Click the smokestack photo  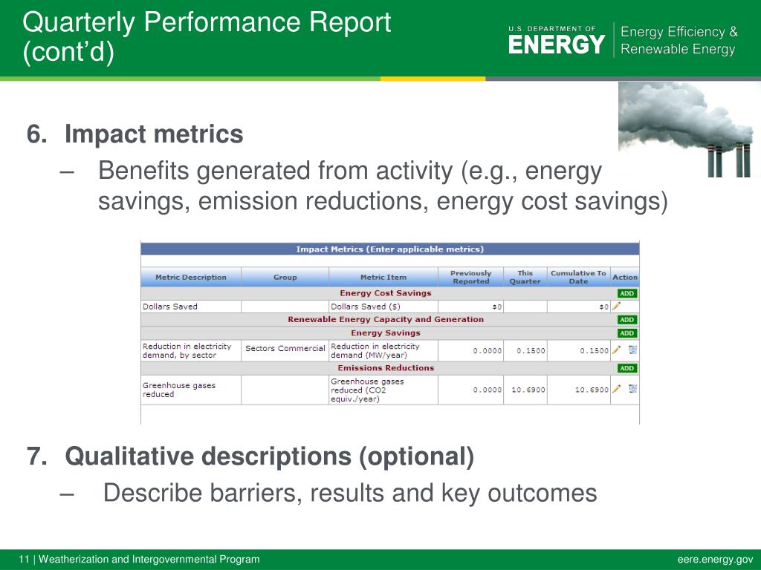(687, 129)
